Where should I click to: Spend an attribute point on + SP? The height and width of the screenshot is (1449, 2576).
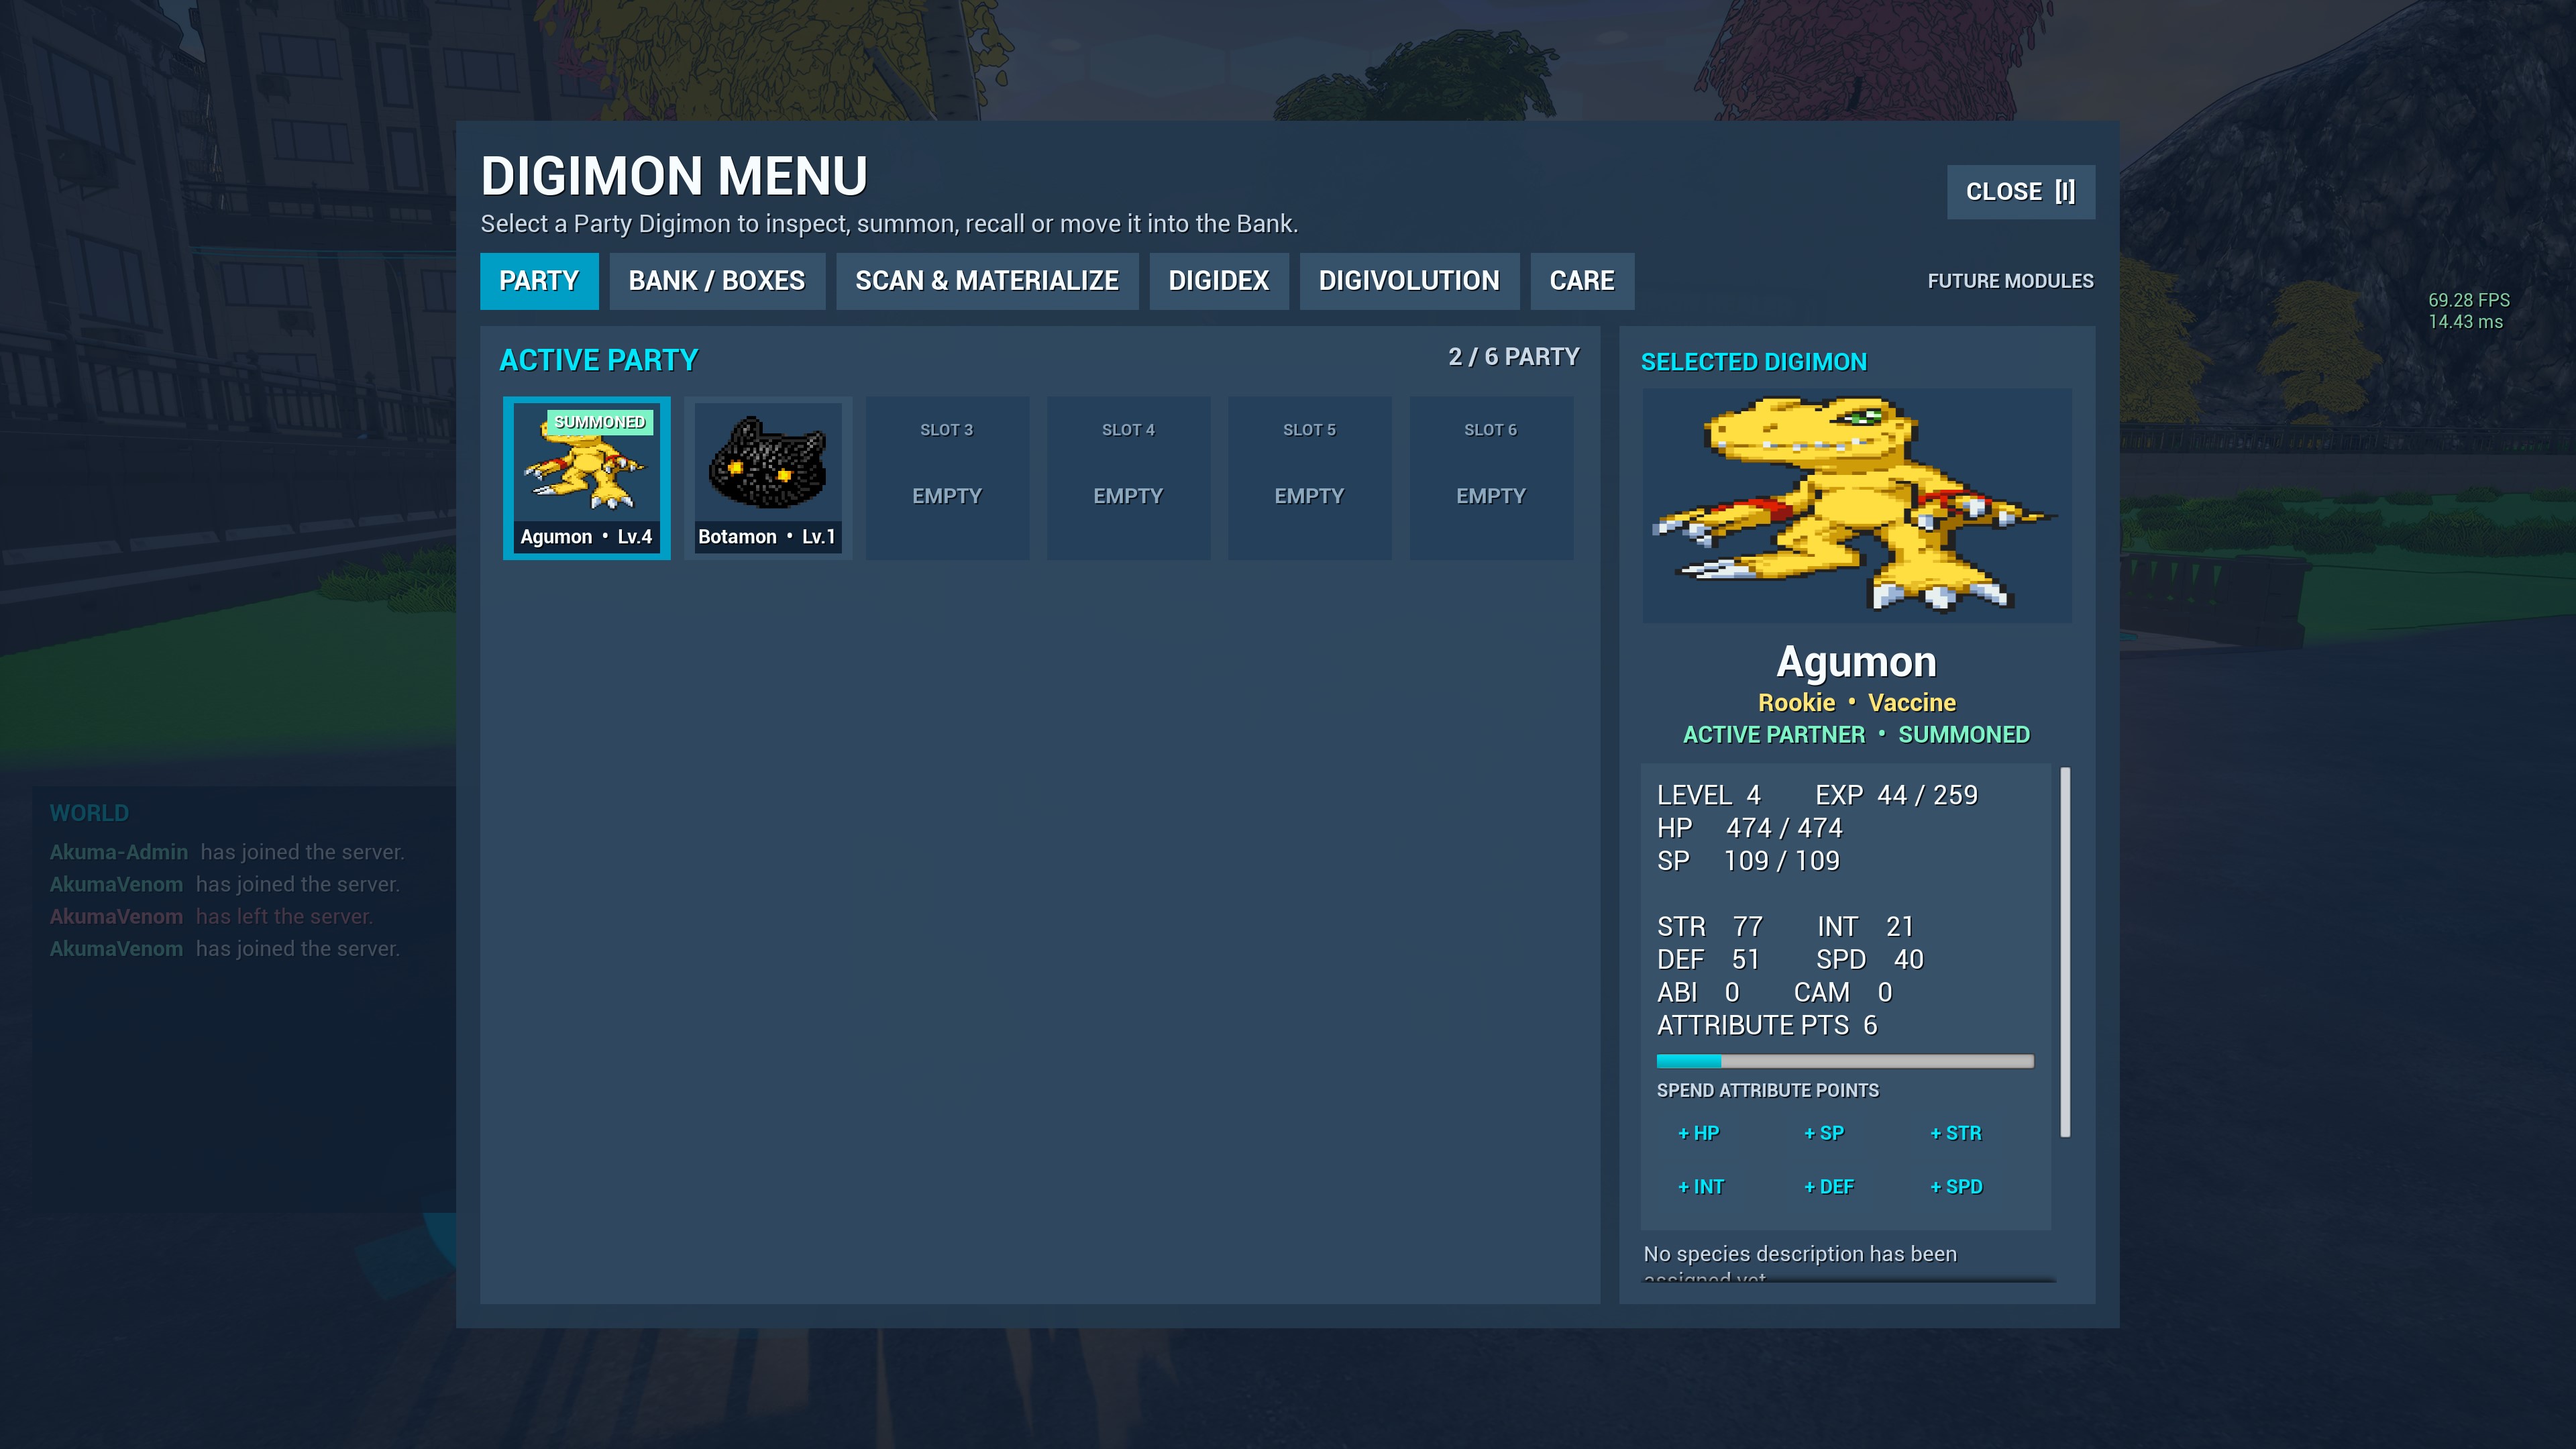coord(1824,1133)
